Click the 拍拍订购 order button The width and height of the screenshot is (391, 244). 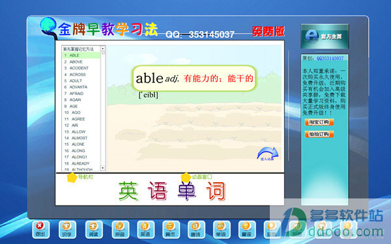319,134
